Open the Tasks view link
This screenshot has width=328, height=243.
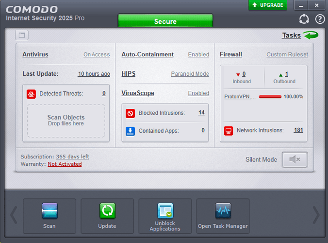292,35
